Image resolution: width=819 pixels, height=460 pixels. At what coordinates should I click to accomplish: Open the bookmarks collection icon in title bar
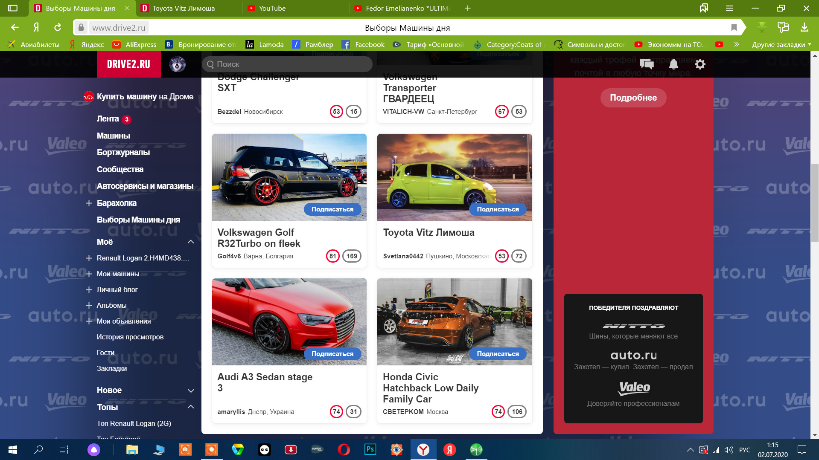click(x=704, y=8)
